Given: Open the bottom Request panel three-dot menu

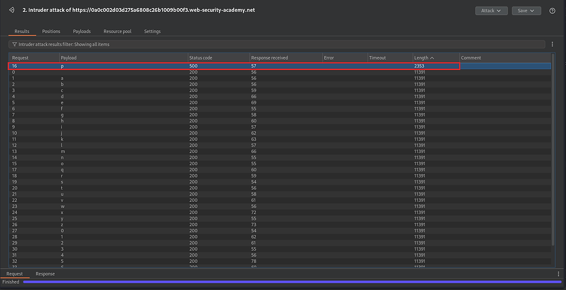Looking at the screenshot, I should (x=558, y=274).
